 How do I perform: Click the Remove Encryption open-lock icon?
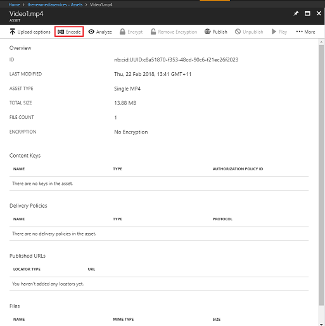pos(153,32)
